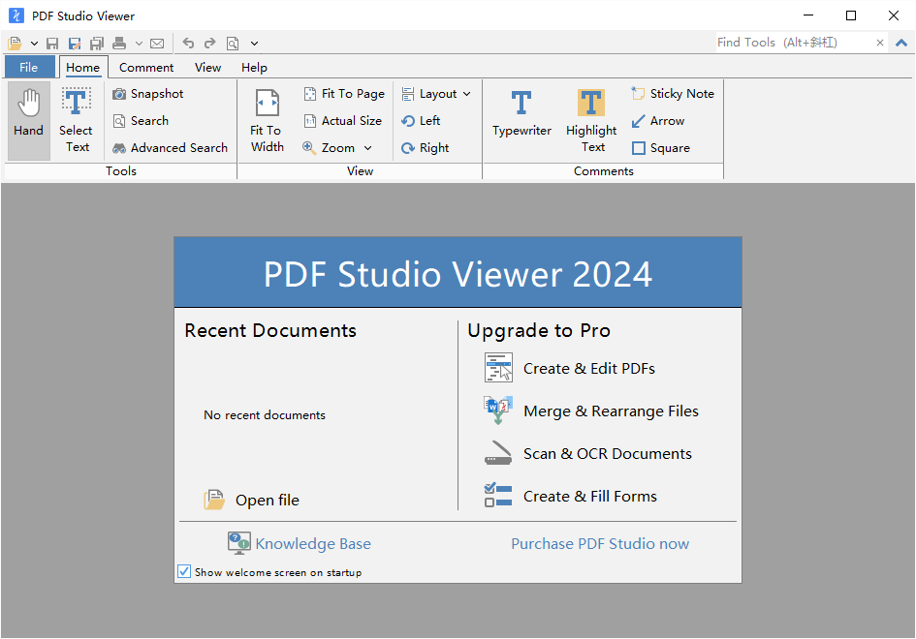Screen dimensions: 916x639
Task: Click the Undo arrow icon
Action: pyautogui.click(x=188, y=44)
